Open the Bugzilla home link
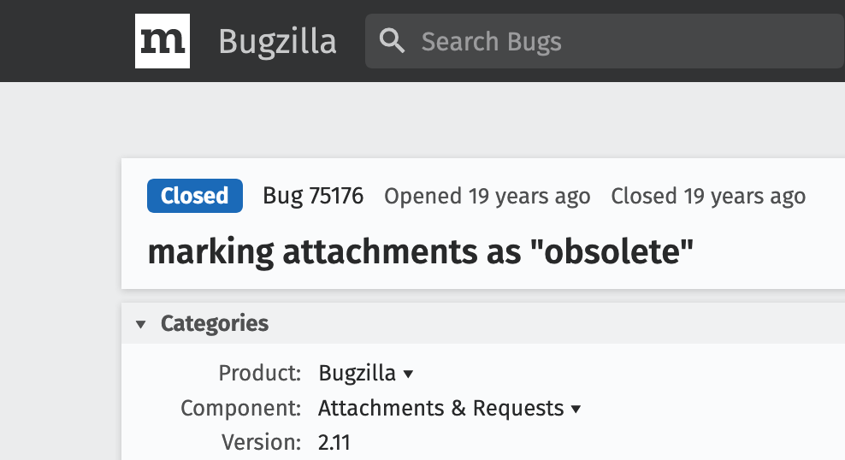 (277, 42)
